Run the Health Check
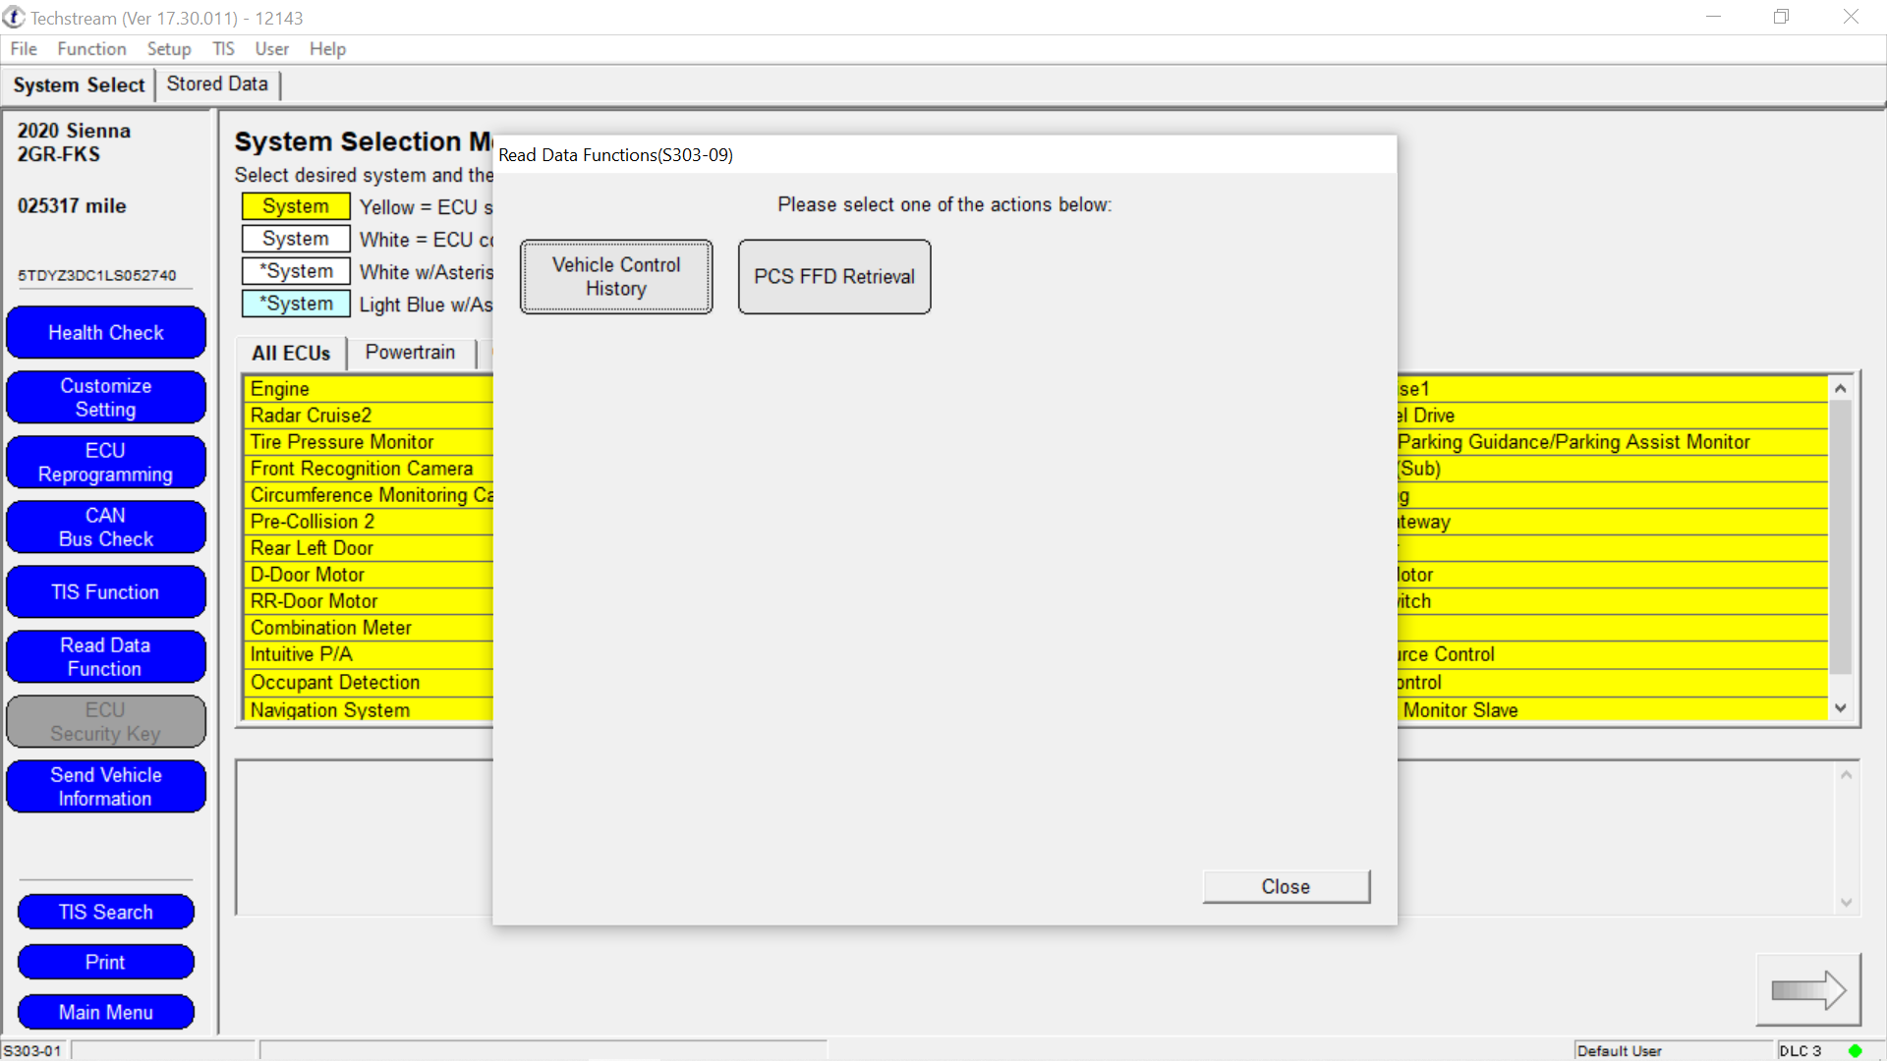 tap(106, 333)
